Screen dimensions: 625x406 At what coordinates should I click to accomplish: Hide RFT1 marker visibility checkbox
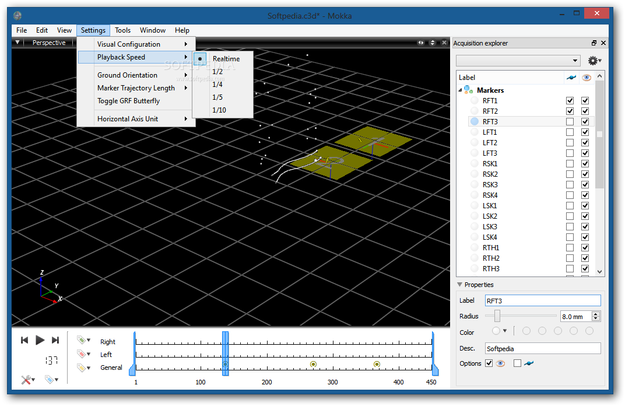coord(585,100)
